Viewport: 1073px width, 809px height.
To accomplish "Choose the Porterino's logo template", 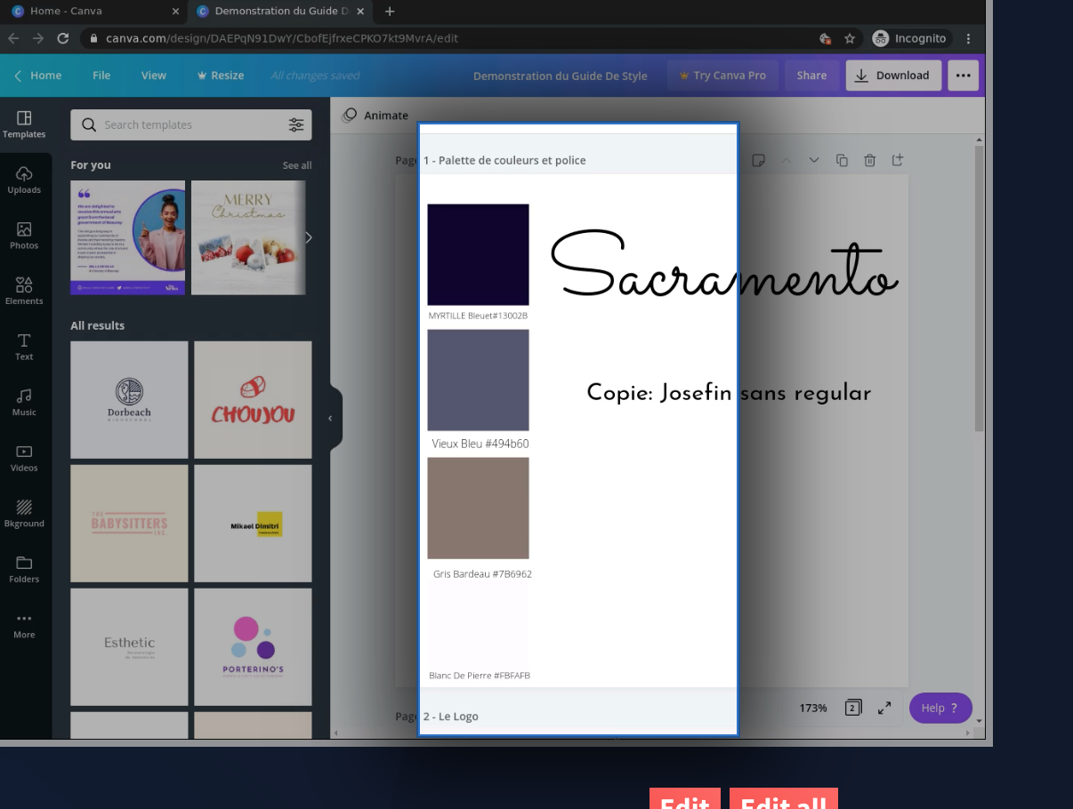I will (253, 646).
